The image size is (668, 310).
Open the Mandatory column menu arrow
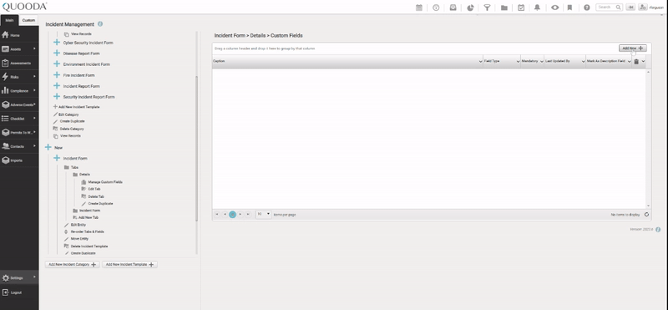541,62
